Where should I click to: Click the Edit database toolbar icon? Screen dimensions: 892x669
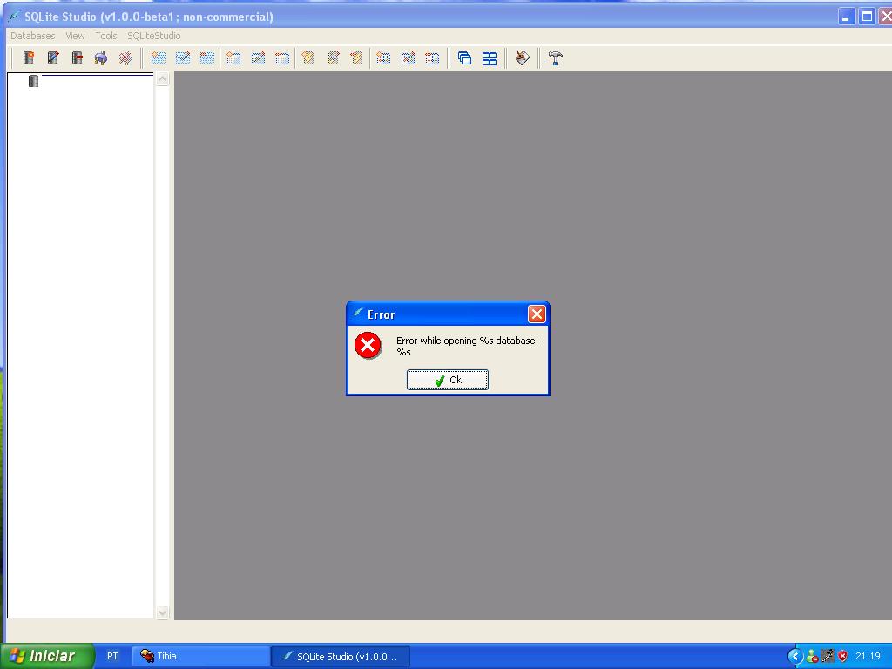(x=53, y=57)
